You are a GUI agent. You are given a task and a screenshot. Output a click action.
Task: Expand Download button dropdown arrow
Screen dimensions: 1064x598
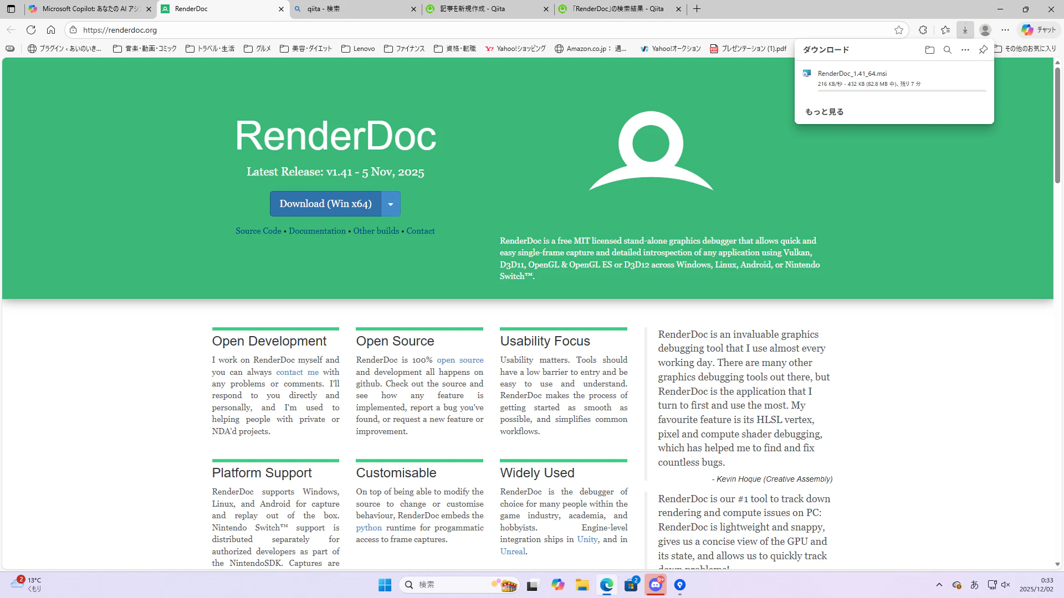click(391, 204)
